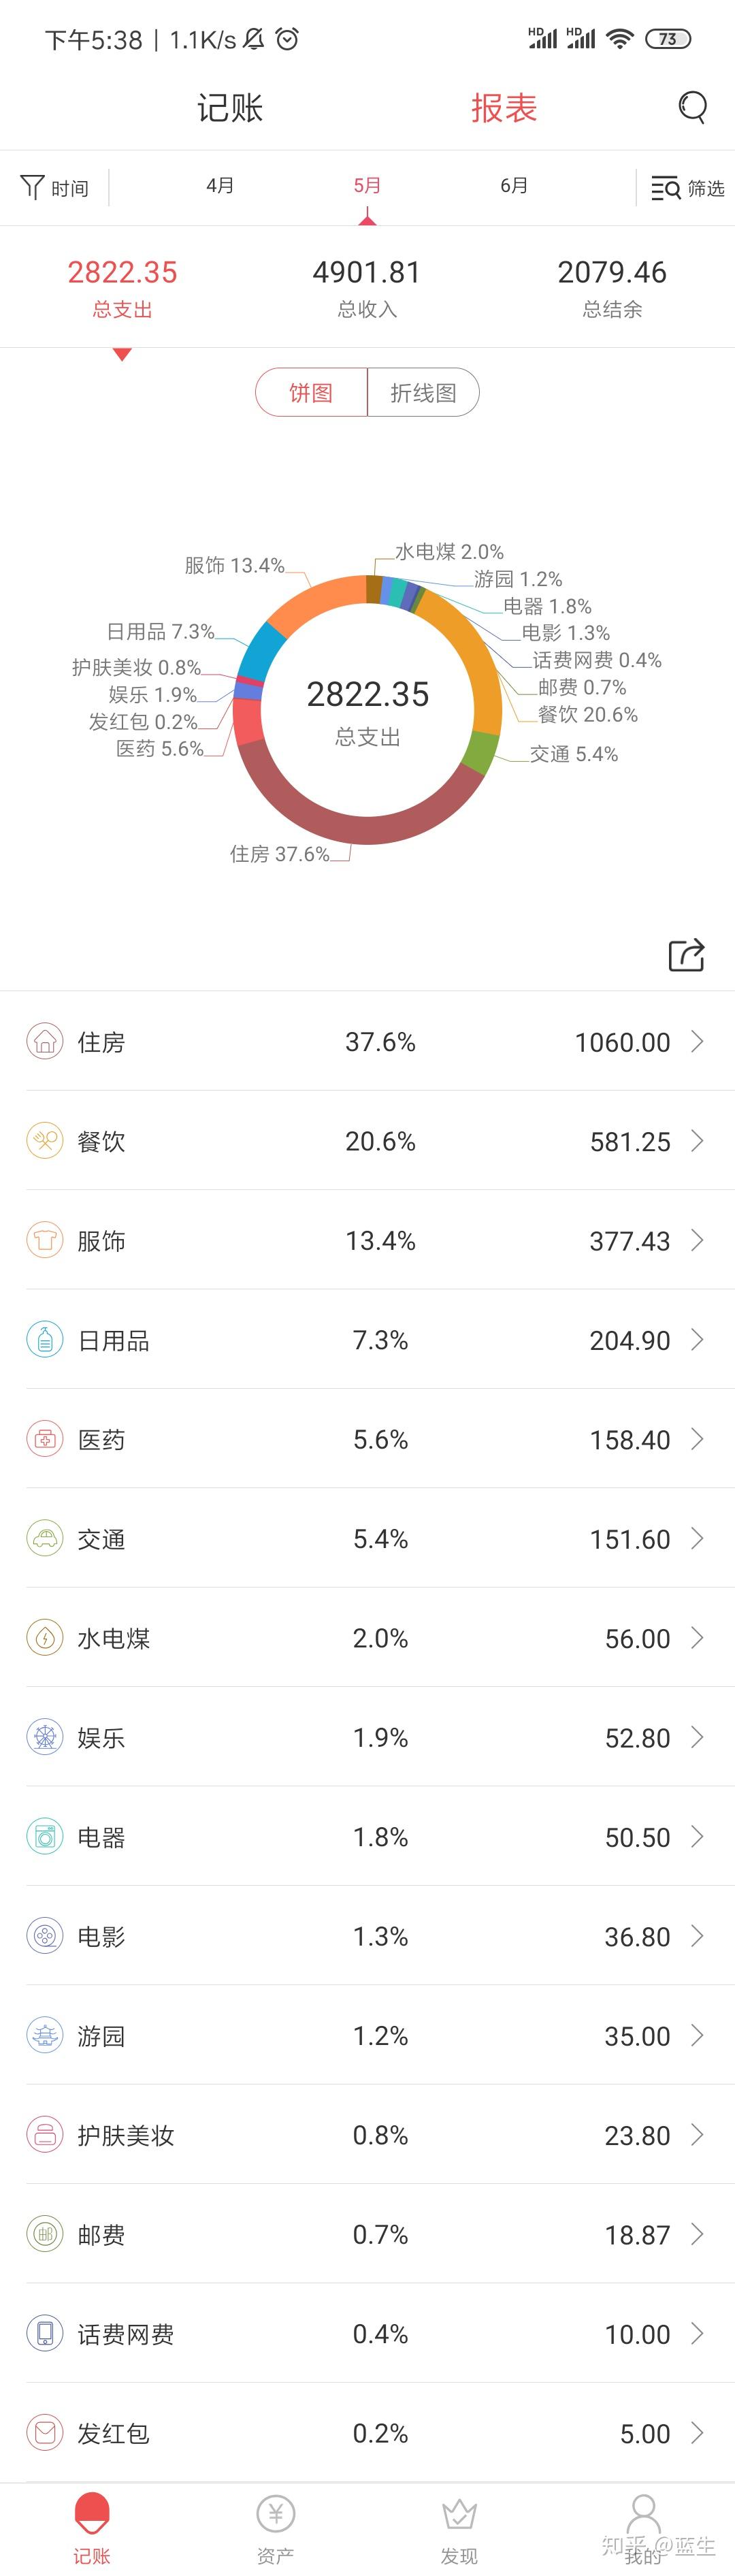Click the 娱乐 entertainment category icon

(x=44, y=1737)
